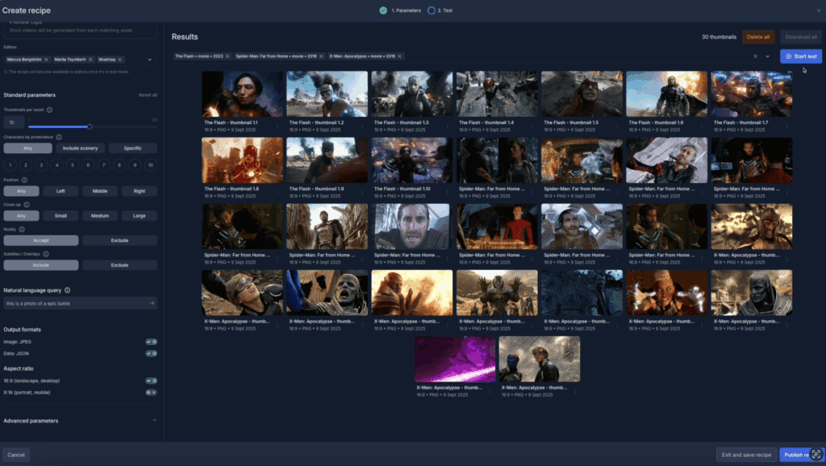Show info icon next to Nudity
This screenshot has height=466, width=826.
point(22,230)
